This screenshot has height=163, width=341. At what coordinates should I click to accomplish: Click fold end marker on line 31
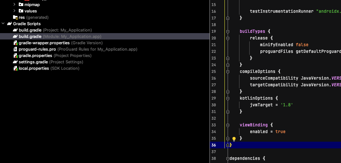pos(228,111)
